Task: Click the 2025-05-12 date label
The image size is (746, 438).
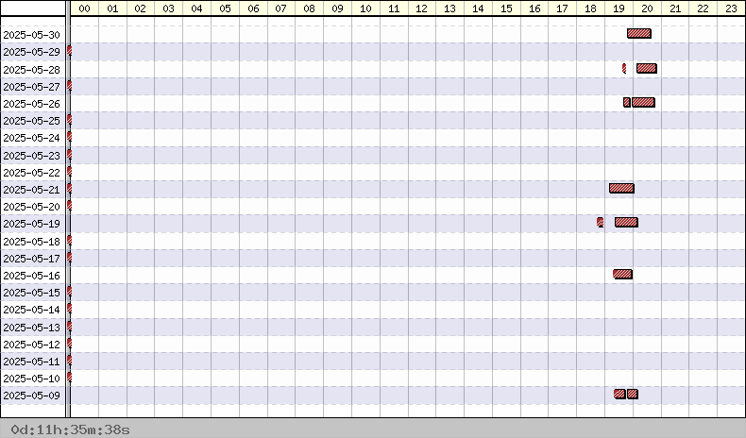Action: 32,345
